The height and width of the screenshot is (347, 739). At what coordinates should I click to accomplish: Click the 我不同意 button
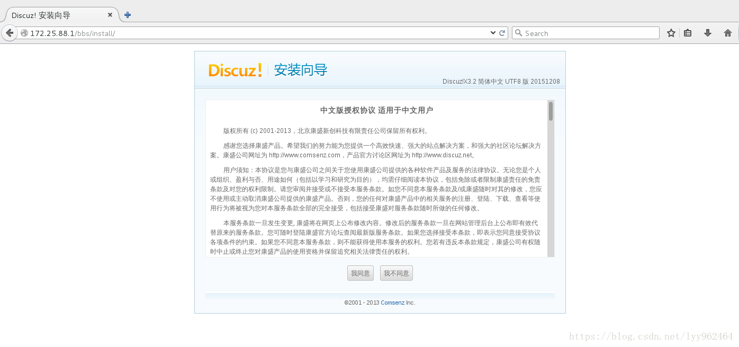(396, 273)
